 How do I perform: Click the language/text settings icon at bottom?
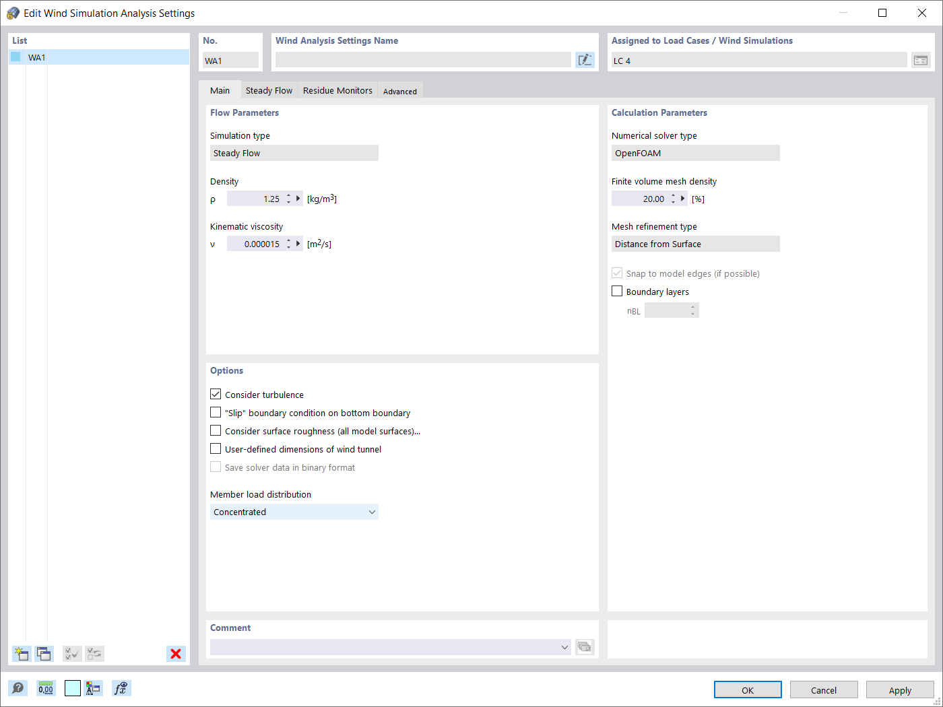click(94, 688)
